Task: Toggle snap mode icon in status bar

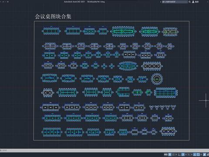Action: tap(173, 154)
